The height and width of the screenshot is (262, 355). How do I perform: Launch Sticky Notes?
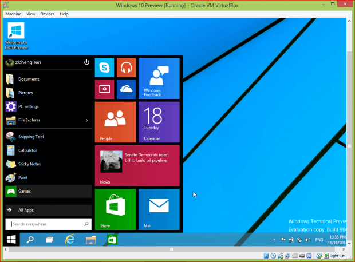pyautogui.click(x=48, y=164)
